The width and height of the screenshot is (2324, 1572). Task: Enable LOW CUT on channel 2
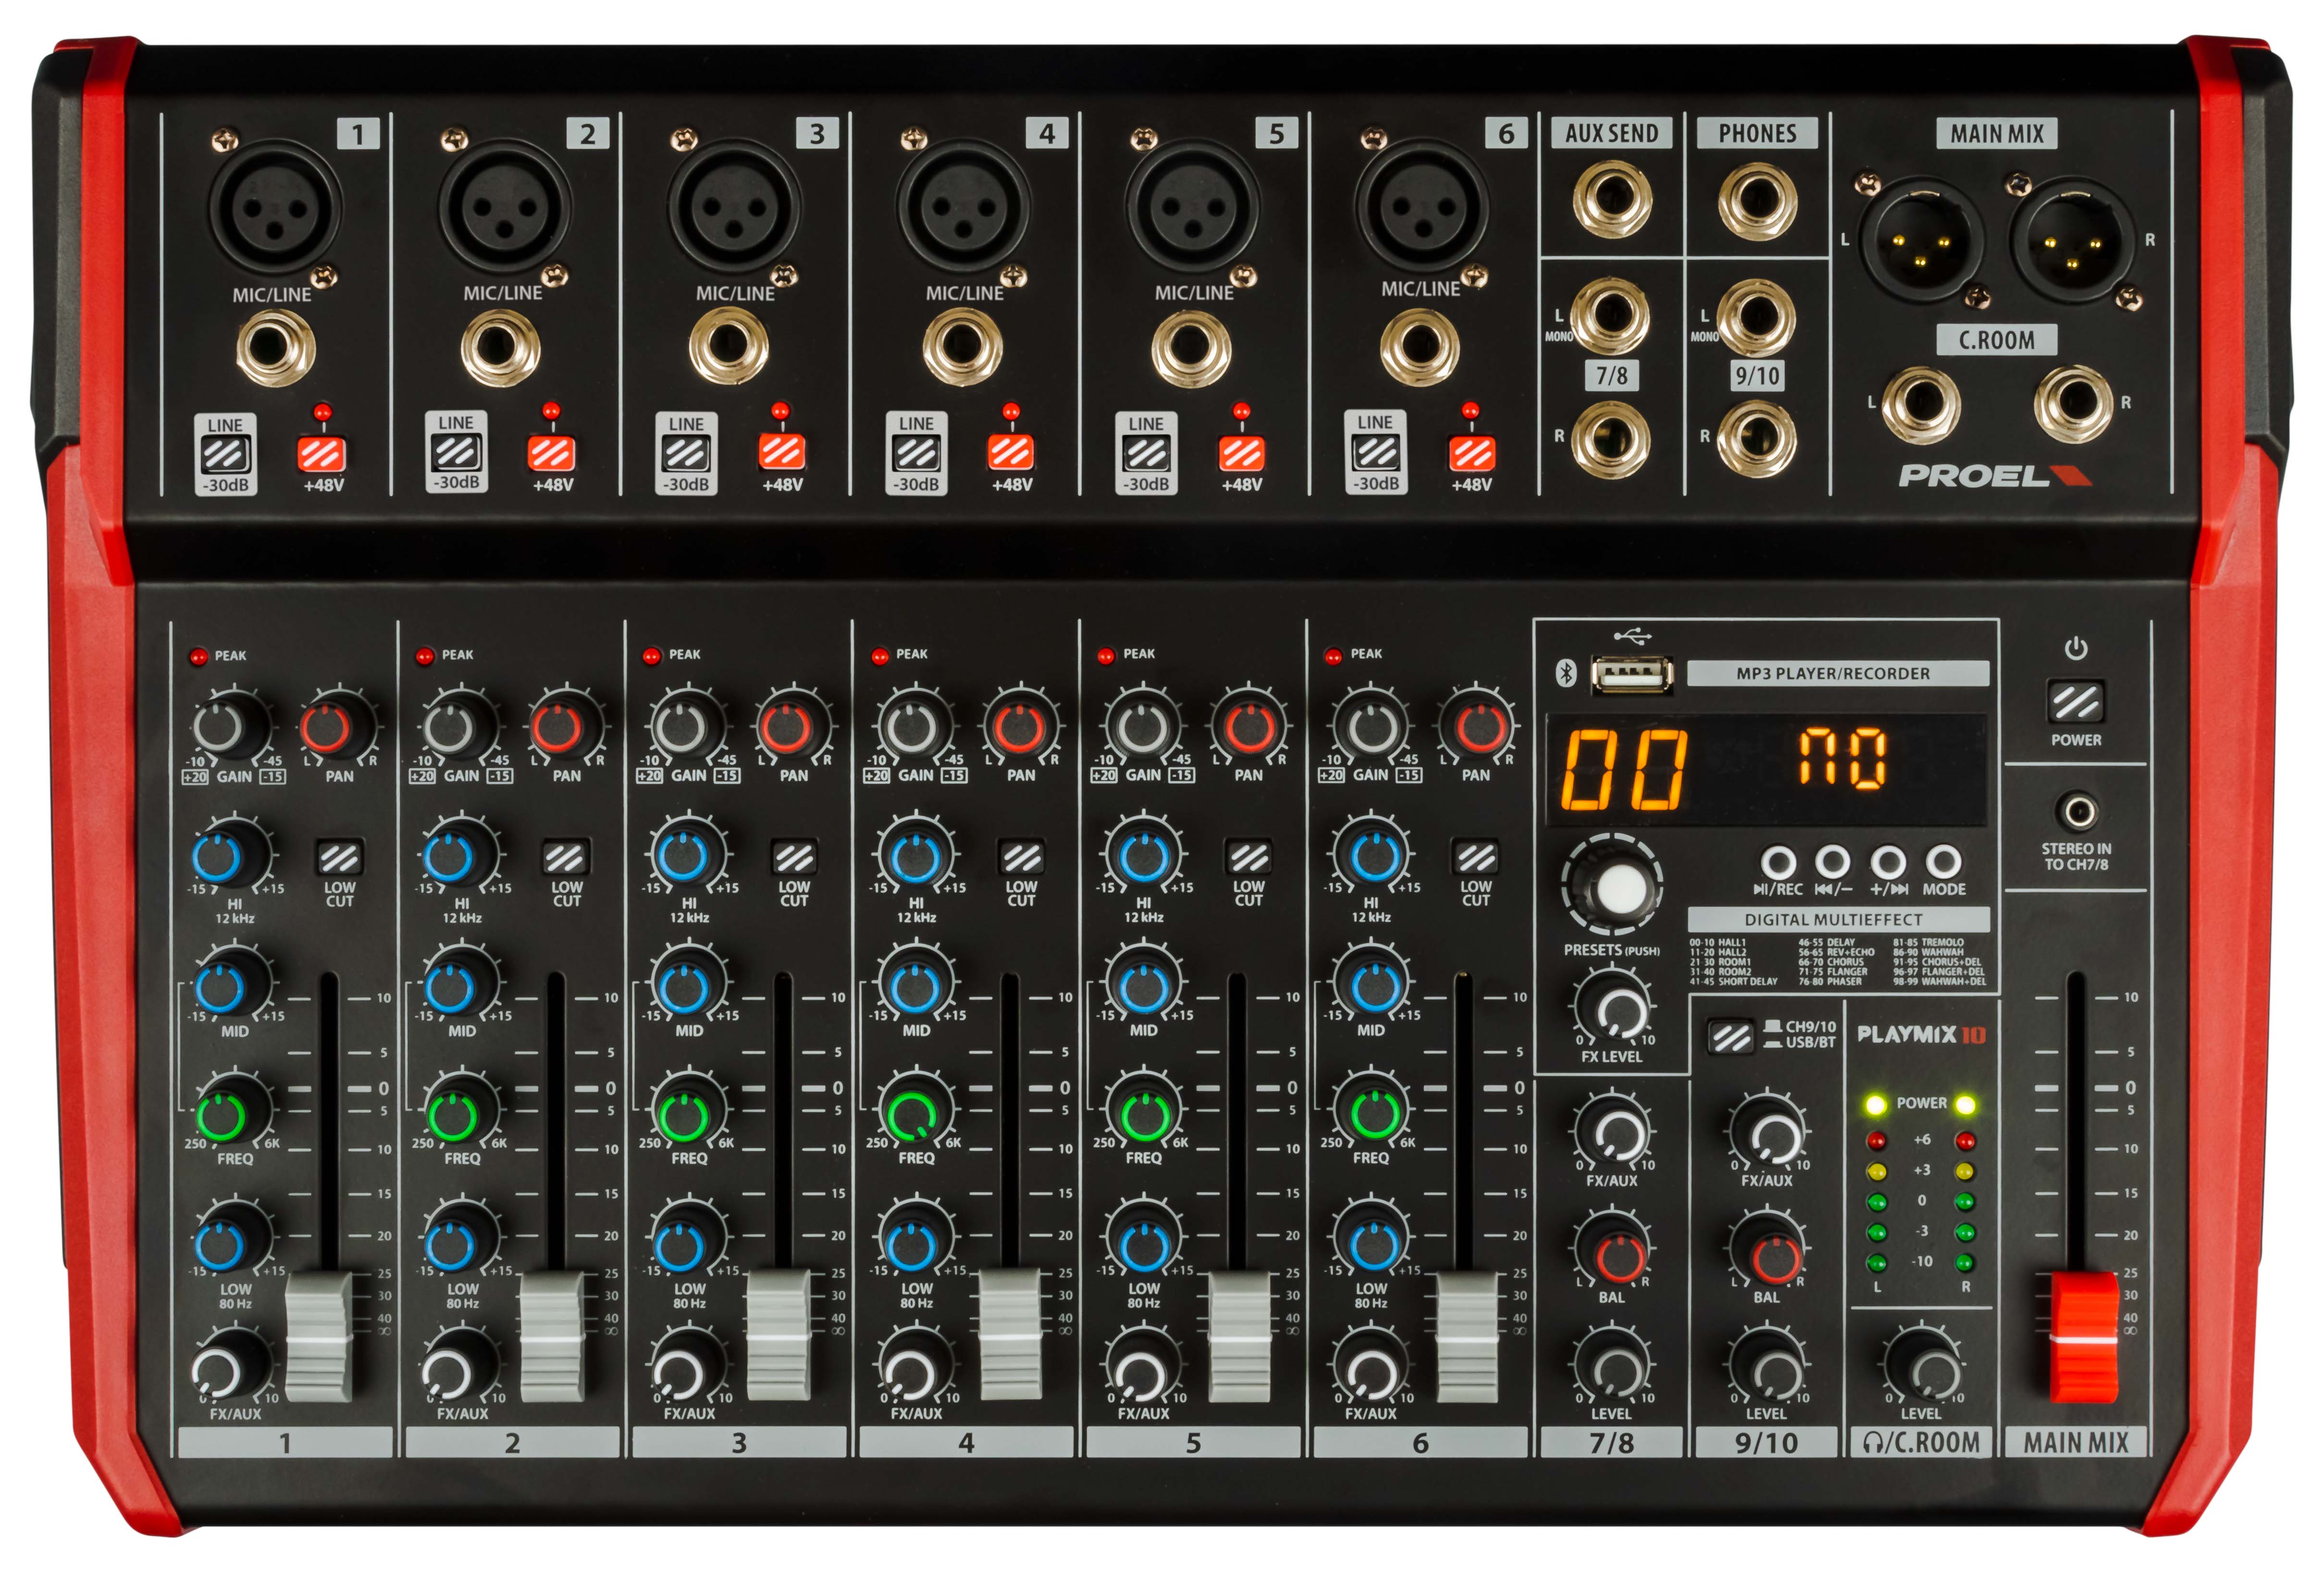tap(564, 858)
